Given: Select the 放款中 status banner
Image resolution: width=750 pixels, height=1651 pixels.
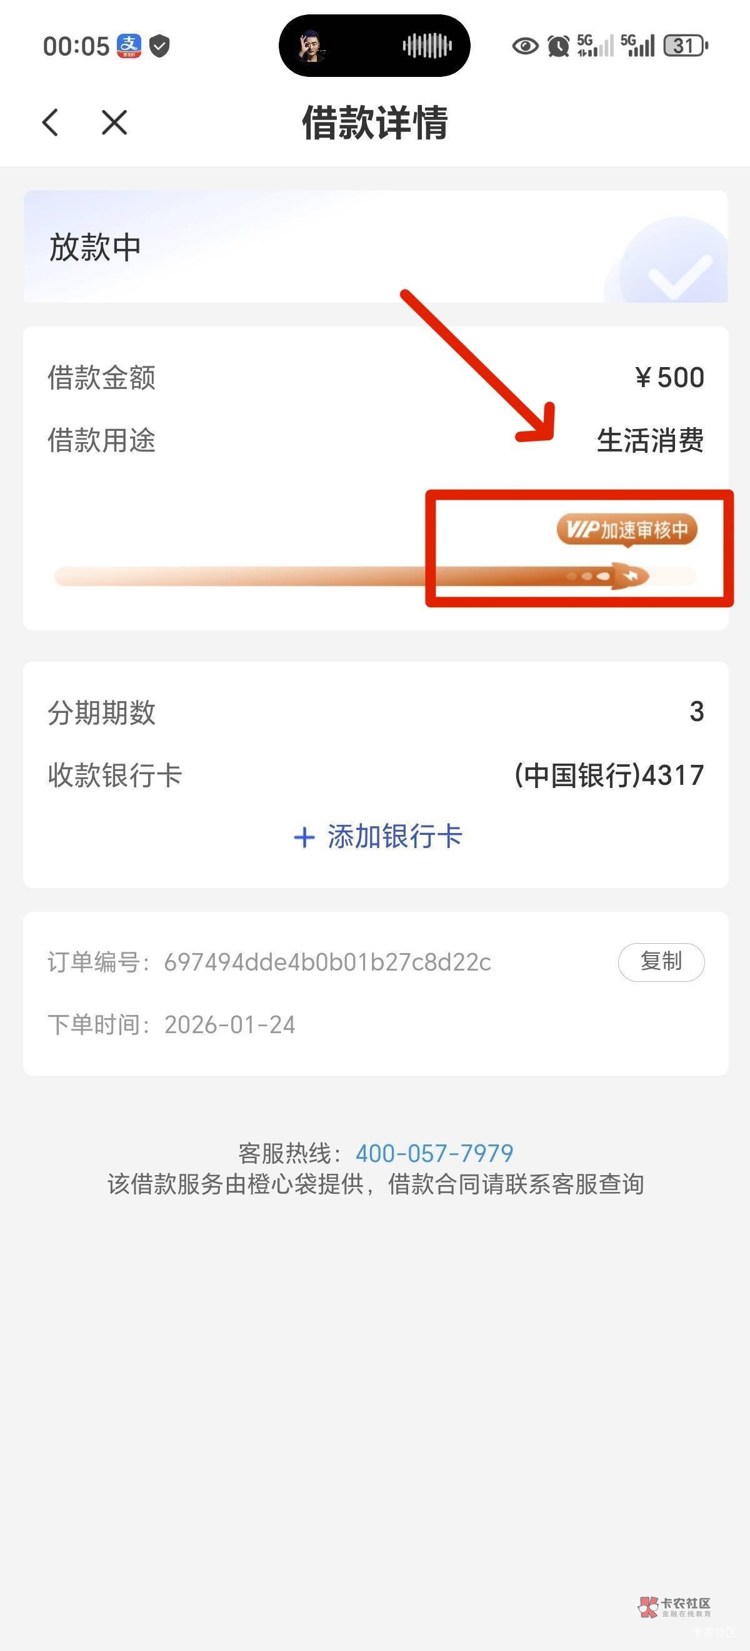Looking at the screenshot, I should [x=376, y=247].
